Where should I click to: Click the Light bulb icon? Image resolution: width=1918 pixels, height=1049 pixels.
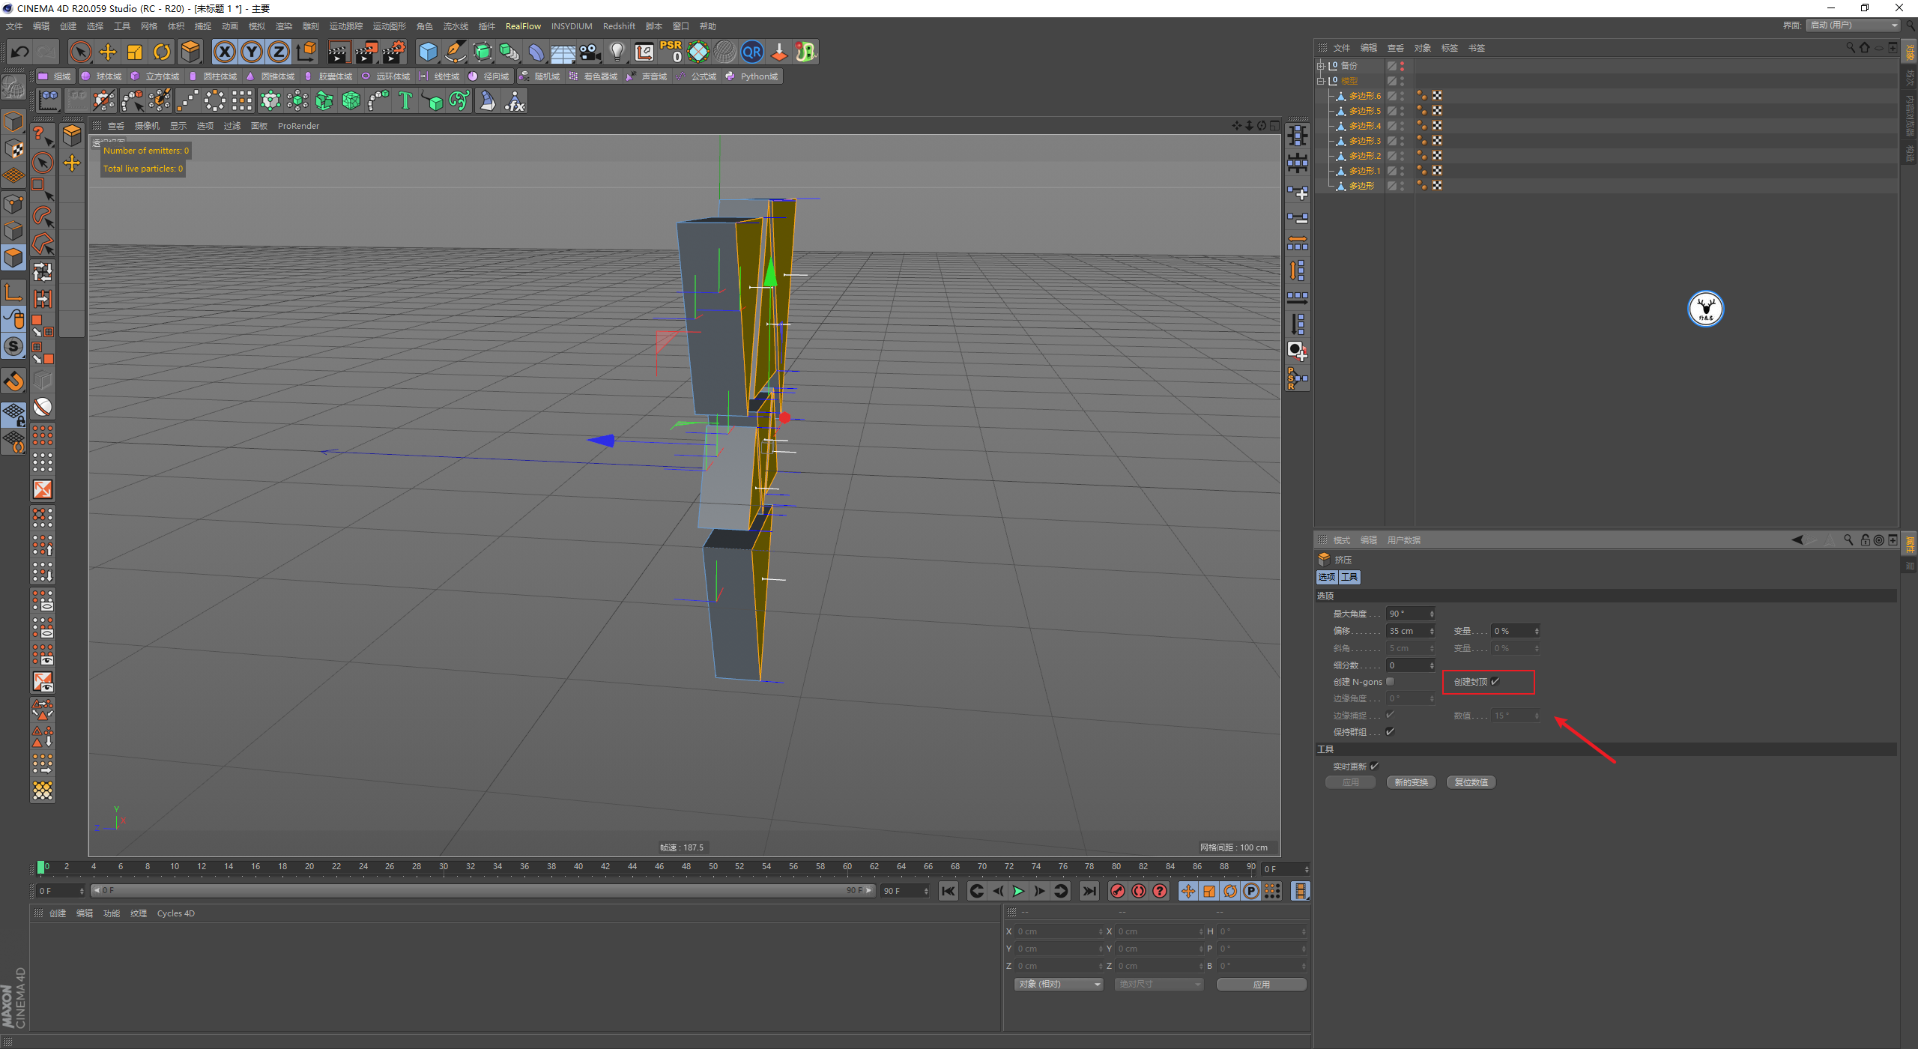coord(617,52)
